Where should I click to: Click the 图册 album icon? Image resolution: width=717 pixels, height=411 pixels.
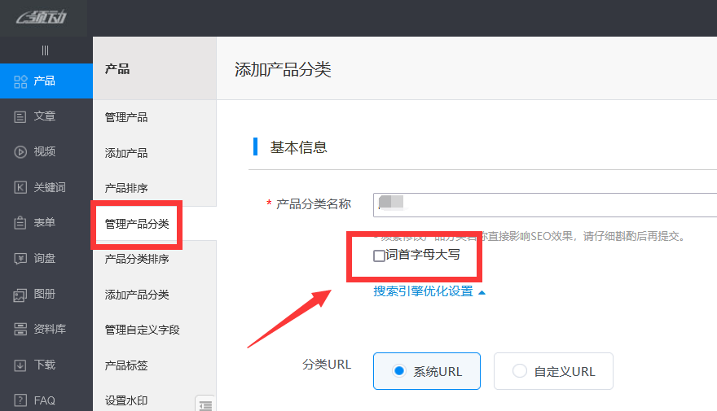pyautogui.click(x=20, y=295)
